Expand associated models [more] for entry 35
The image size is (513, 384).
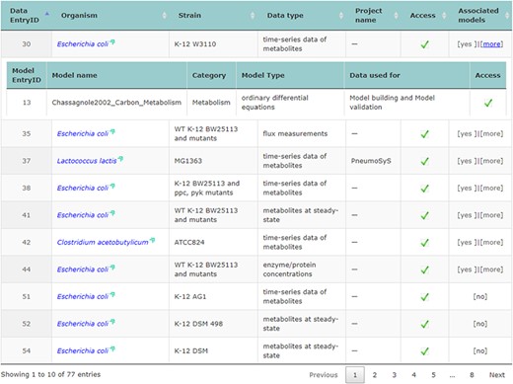tap(491, 134)
